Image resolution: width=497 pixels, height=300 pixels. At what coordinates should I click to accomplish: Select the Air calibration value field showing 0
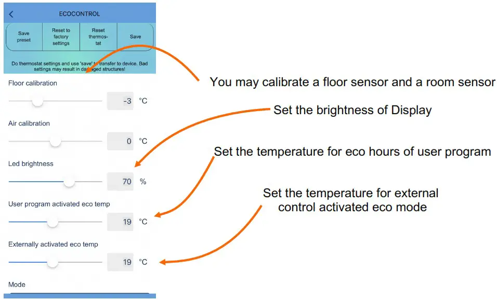(x=120, y=141)
